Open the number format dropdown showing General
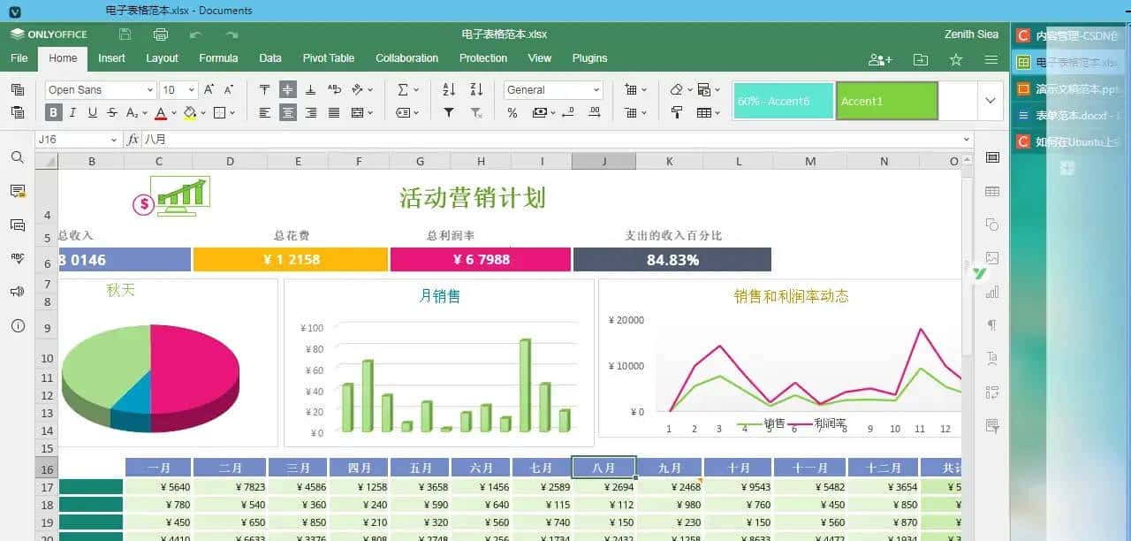The image size is (1131, 541). 553,89
